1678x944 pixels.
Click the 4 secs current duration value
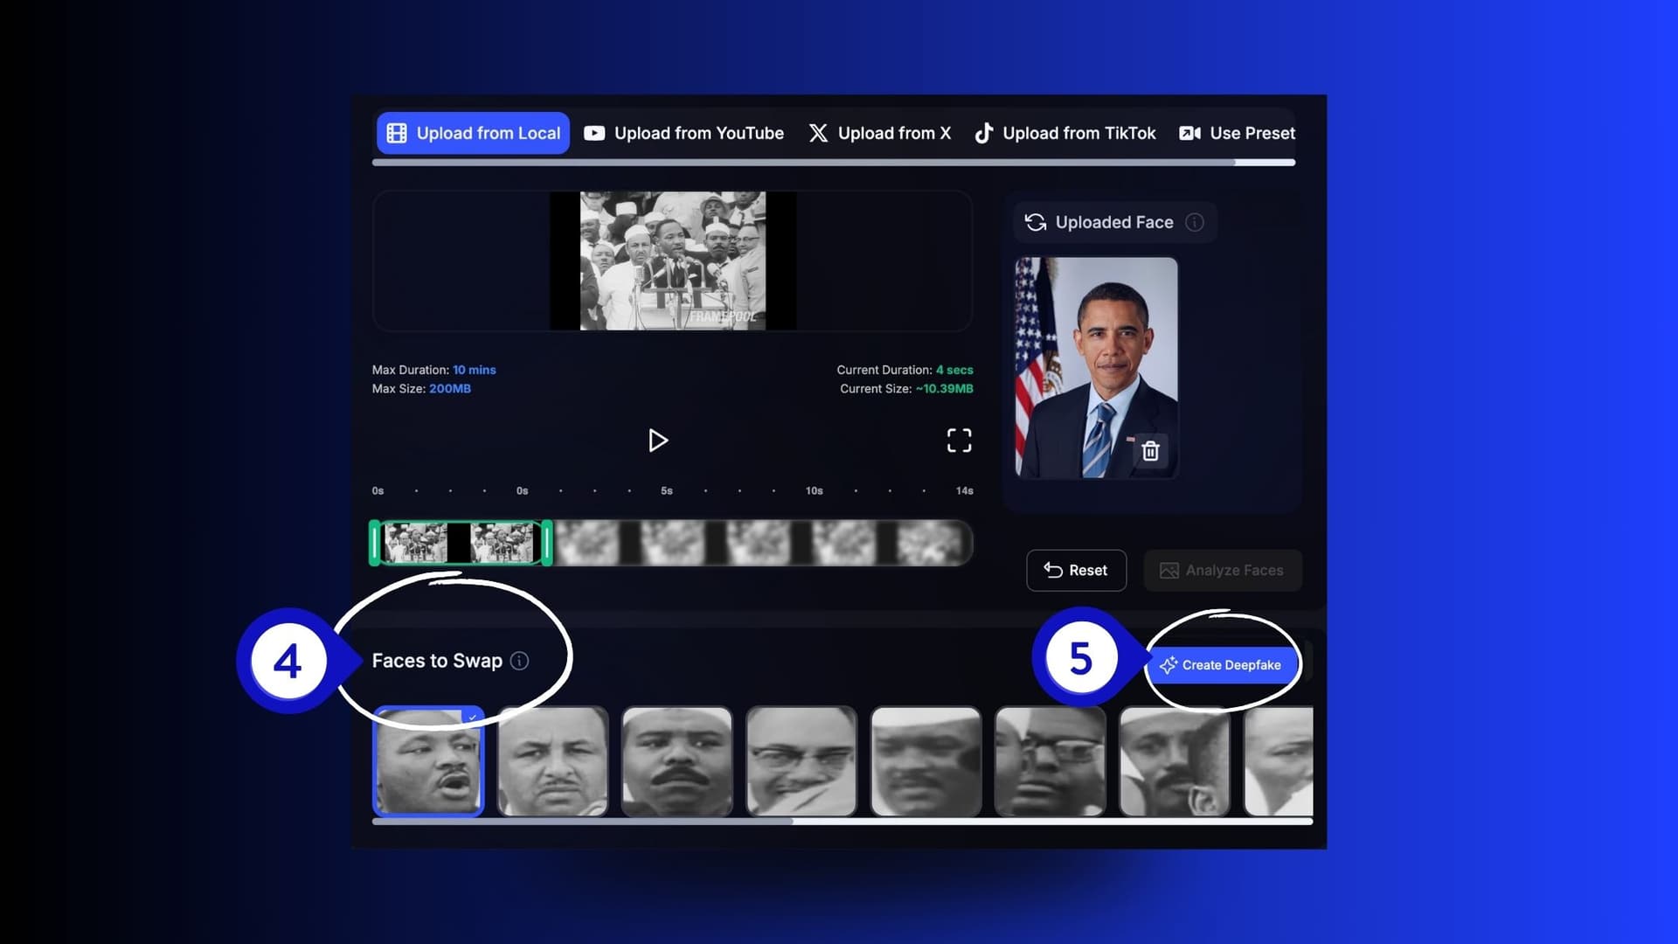click(x=954, y=370)
